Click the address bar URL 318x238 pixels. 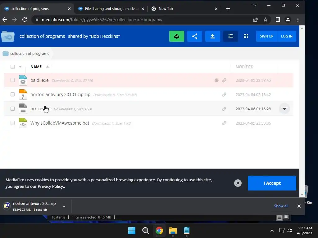pos(102,20)
